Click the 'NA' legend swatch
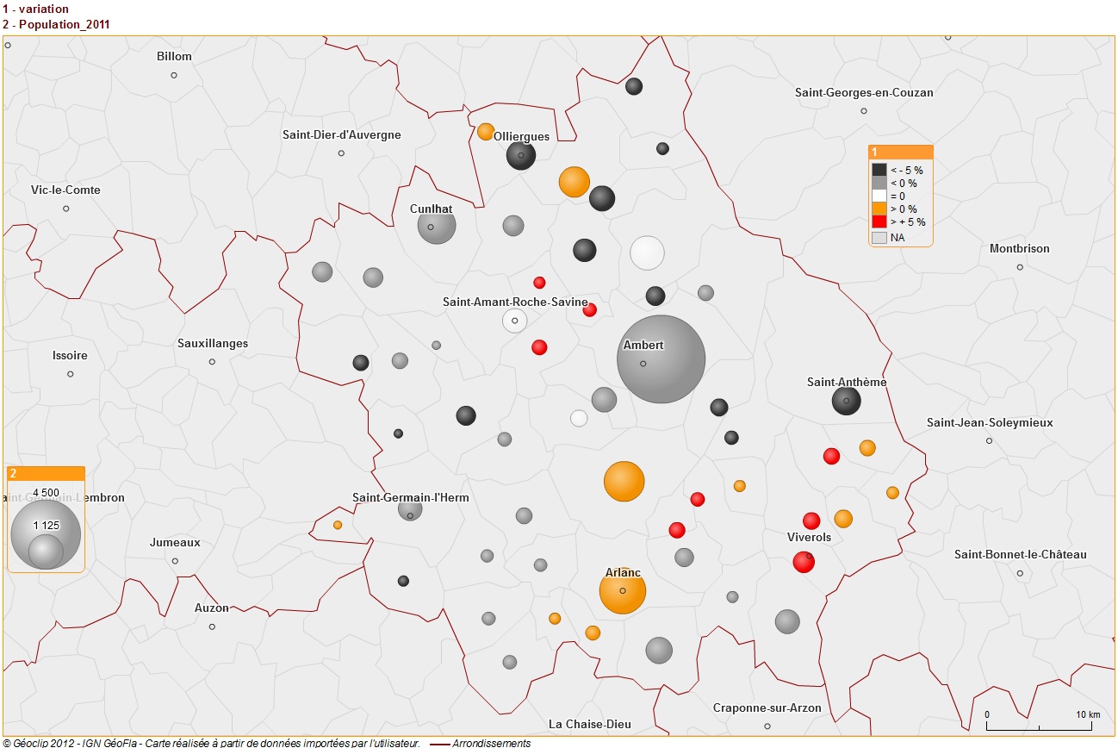Image resolution: width=1118 pixels, height=748 pixels. (879, 237)
